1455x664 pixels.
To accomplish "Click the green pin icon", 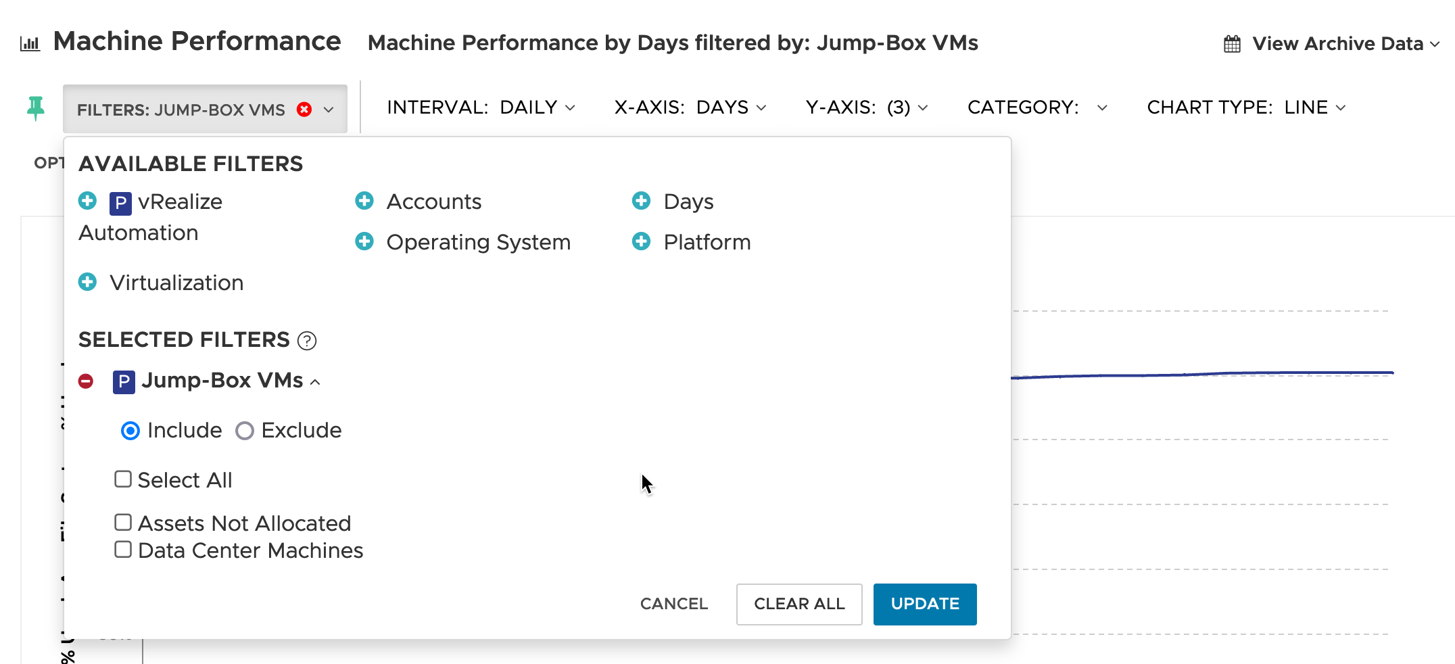I will 36,108.
